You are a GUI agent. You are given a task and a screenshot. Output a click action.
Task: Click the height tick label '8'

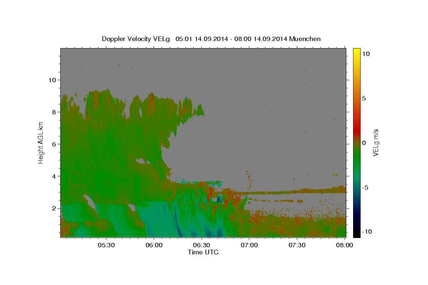pos(55,112)
